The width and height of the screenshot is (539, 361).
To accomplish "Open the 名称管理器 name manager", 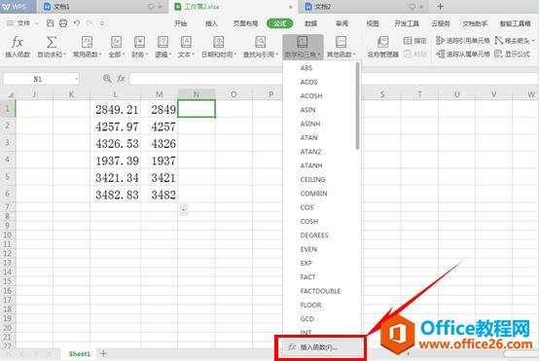I will tap(383, 47).
